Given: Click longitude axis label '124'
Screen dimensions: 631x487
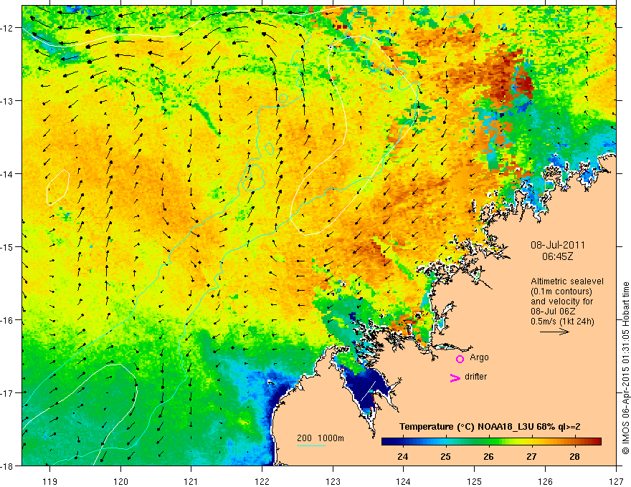Looking at the screenshot, I should coord(404,481).
